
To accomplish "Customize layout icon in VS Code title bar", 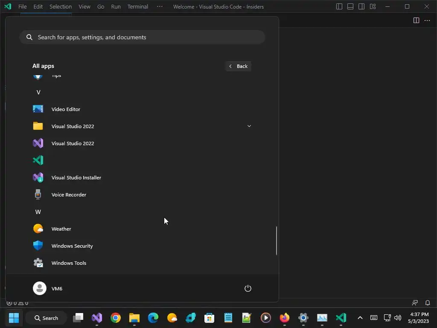I will pyautogui.click(x=373, y=6).
